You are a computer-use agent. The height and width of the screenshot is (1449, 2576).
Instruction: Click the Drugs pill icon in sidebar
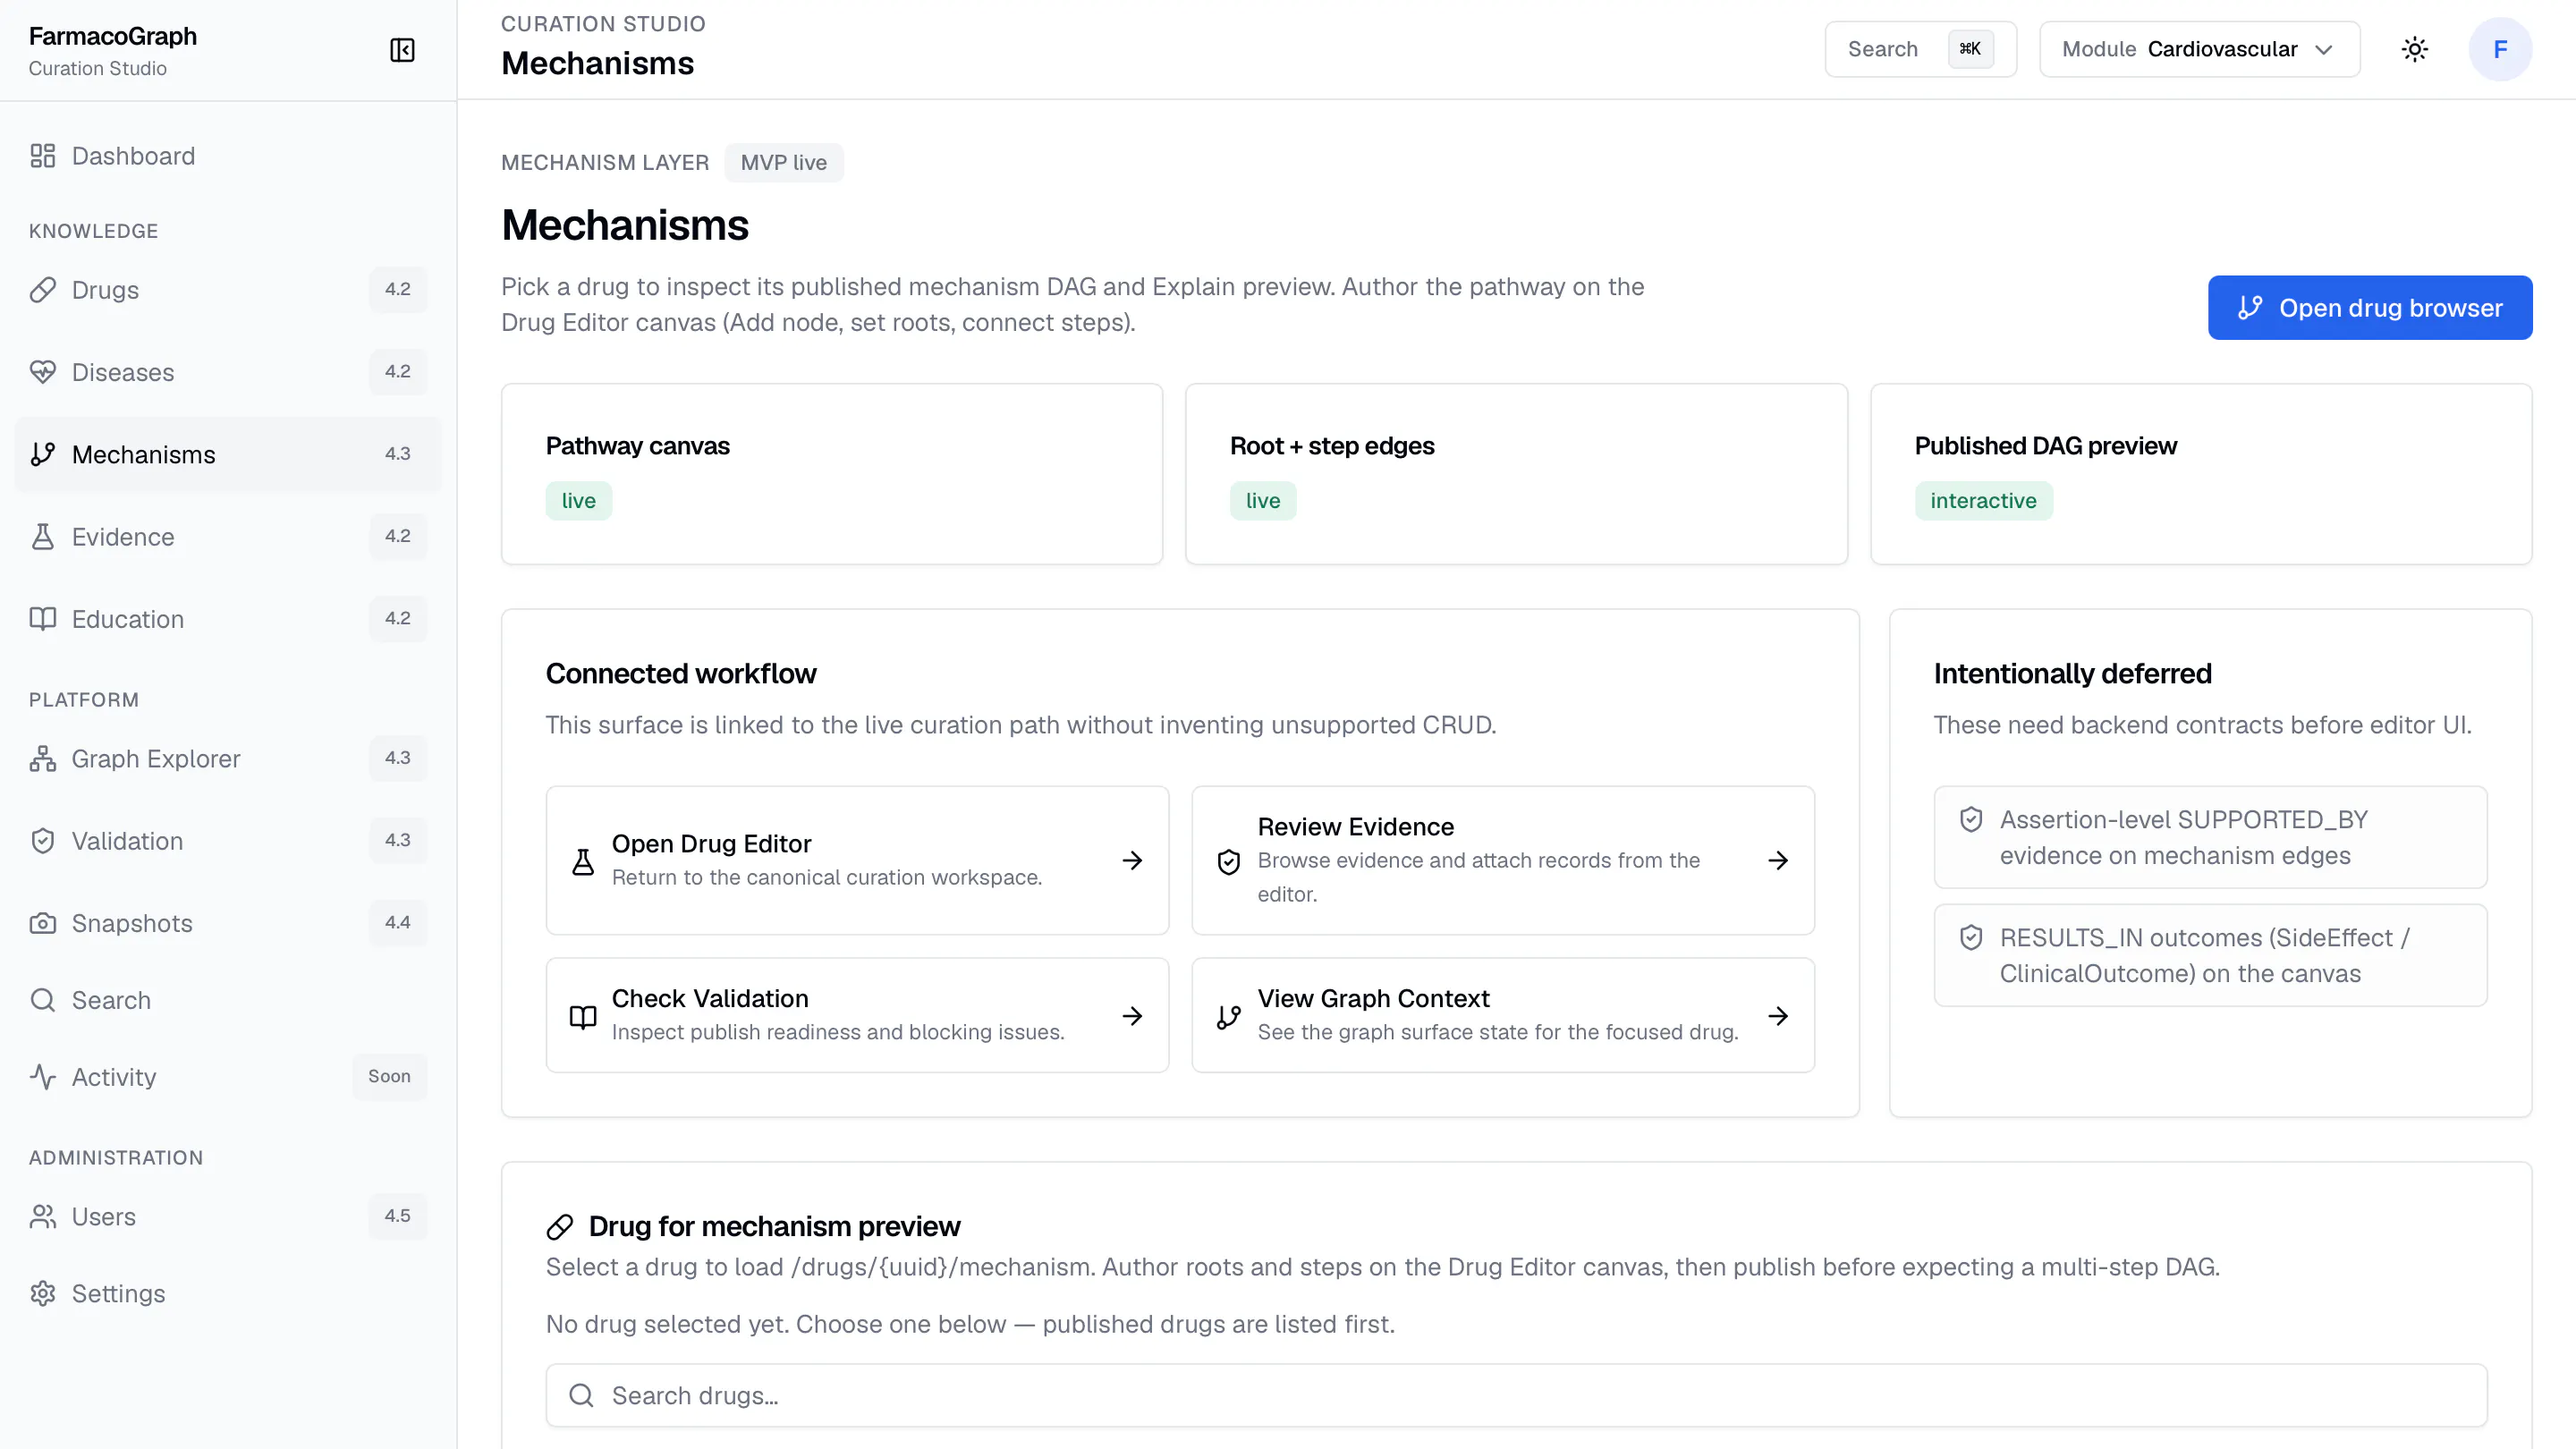tap(42, 290)
